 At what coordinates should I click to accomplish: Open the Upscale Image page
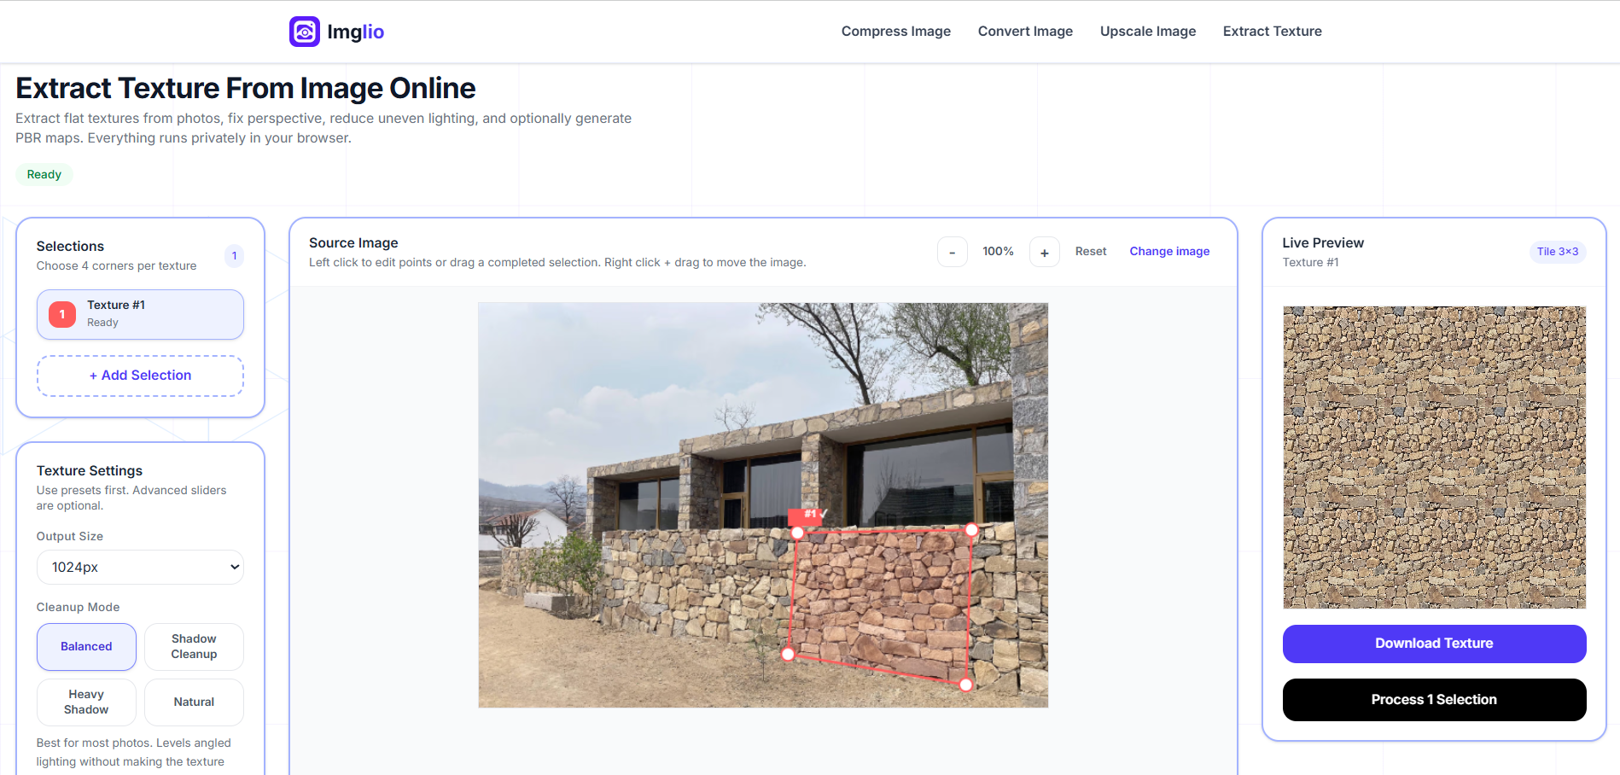[x=1147, y=32]
